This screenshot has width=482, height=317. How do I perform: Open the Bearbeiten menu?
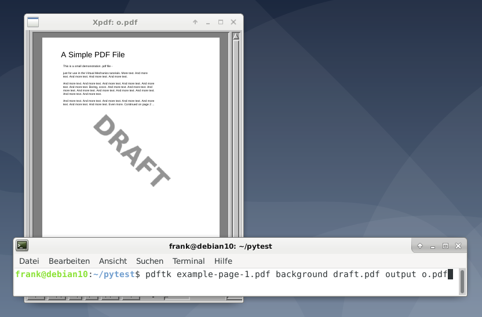click(x=69, y=261)
